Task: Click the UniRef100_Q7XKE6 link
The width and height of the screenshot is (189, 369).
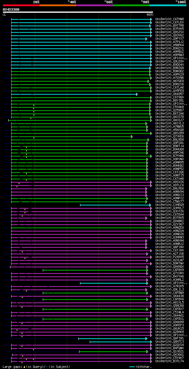Action: (x=170, y=137)
